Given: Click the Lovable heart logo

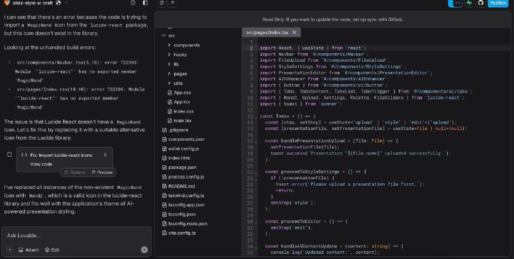Looking at the screenshot, I should click(x=7, y=3).
